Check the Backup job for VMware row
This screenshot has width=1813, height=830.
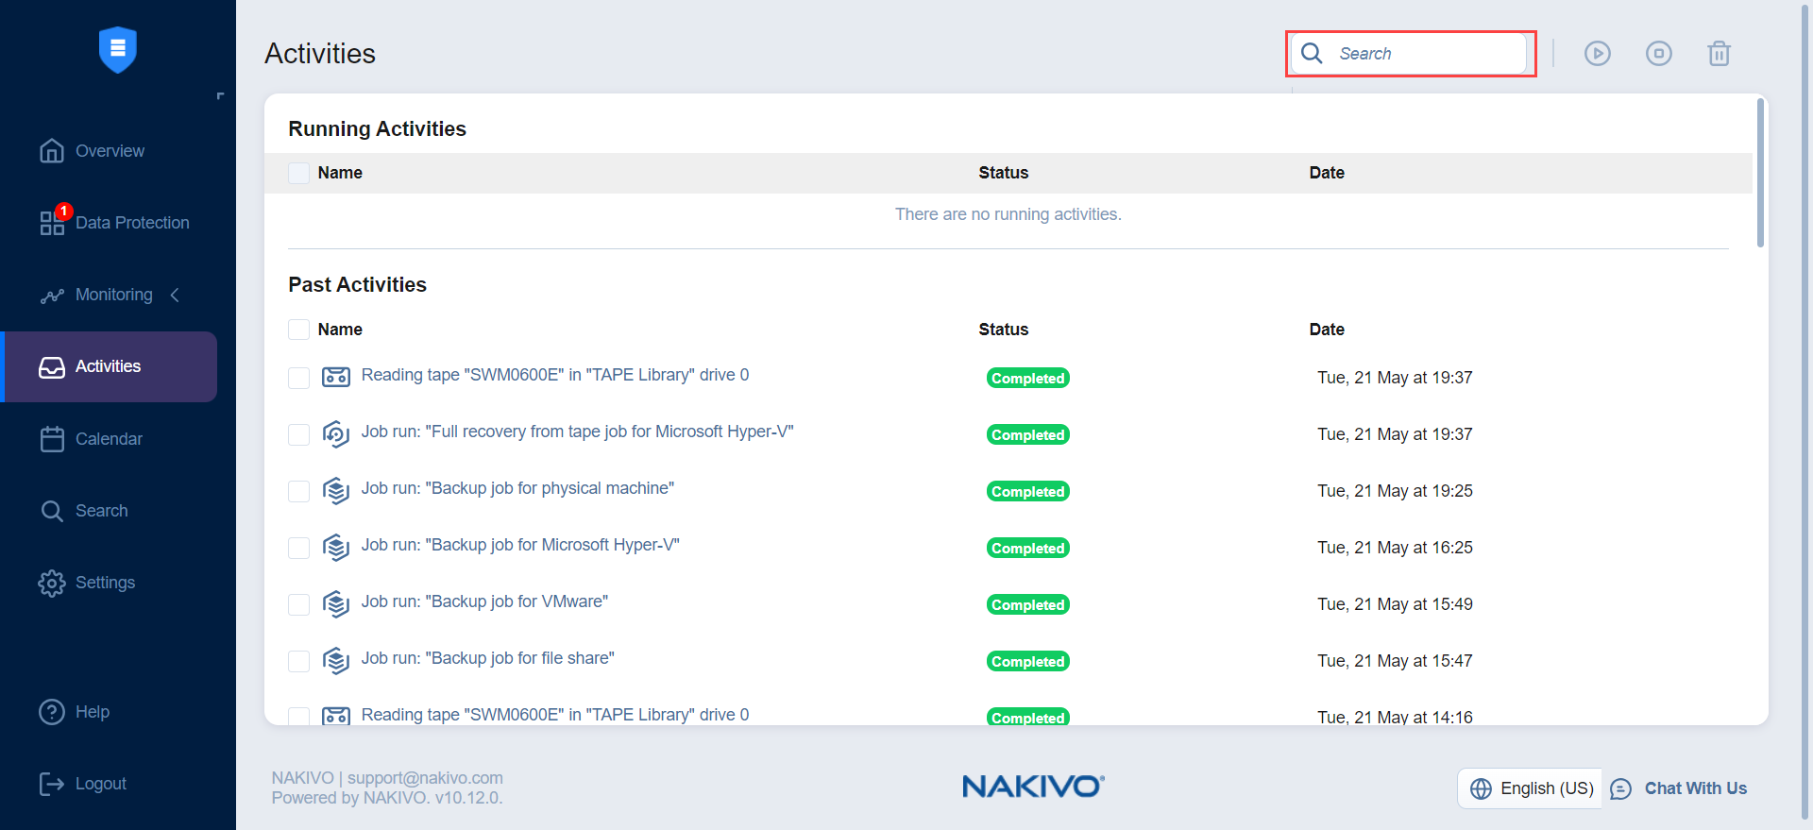pos(298,604)
